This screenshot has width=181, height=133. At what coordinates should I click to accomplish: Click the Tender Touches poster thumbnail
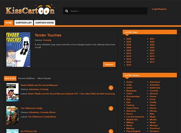coord(18,50)
